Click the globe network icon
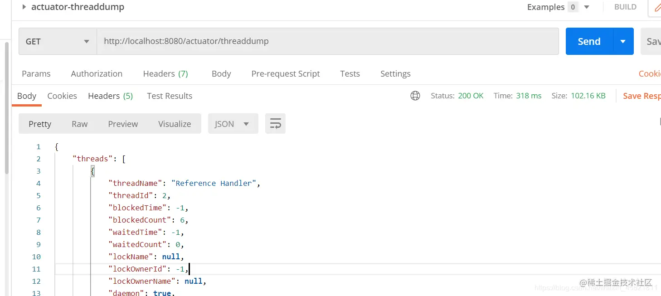 (415, 96)
